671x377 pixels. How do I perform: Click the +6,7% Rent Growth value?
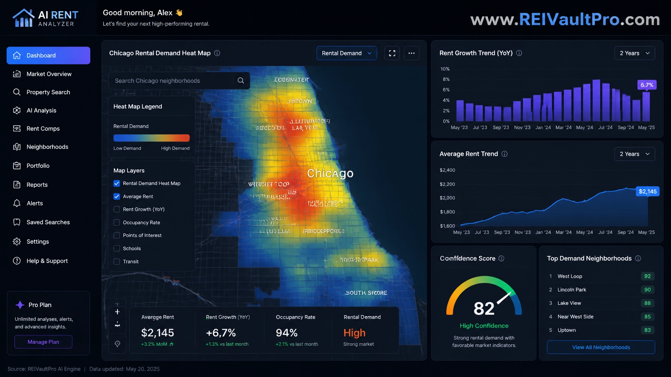[x=221, y=332]
